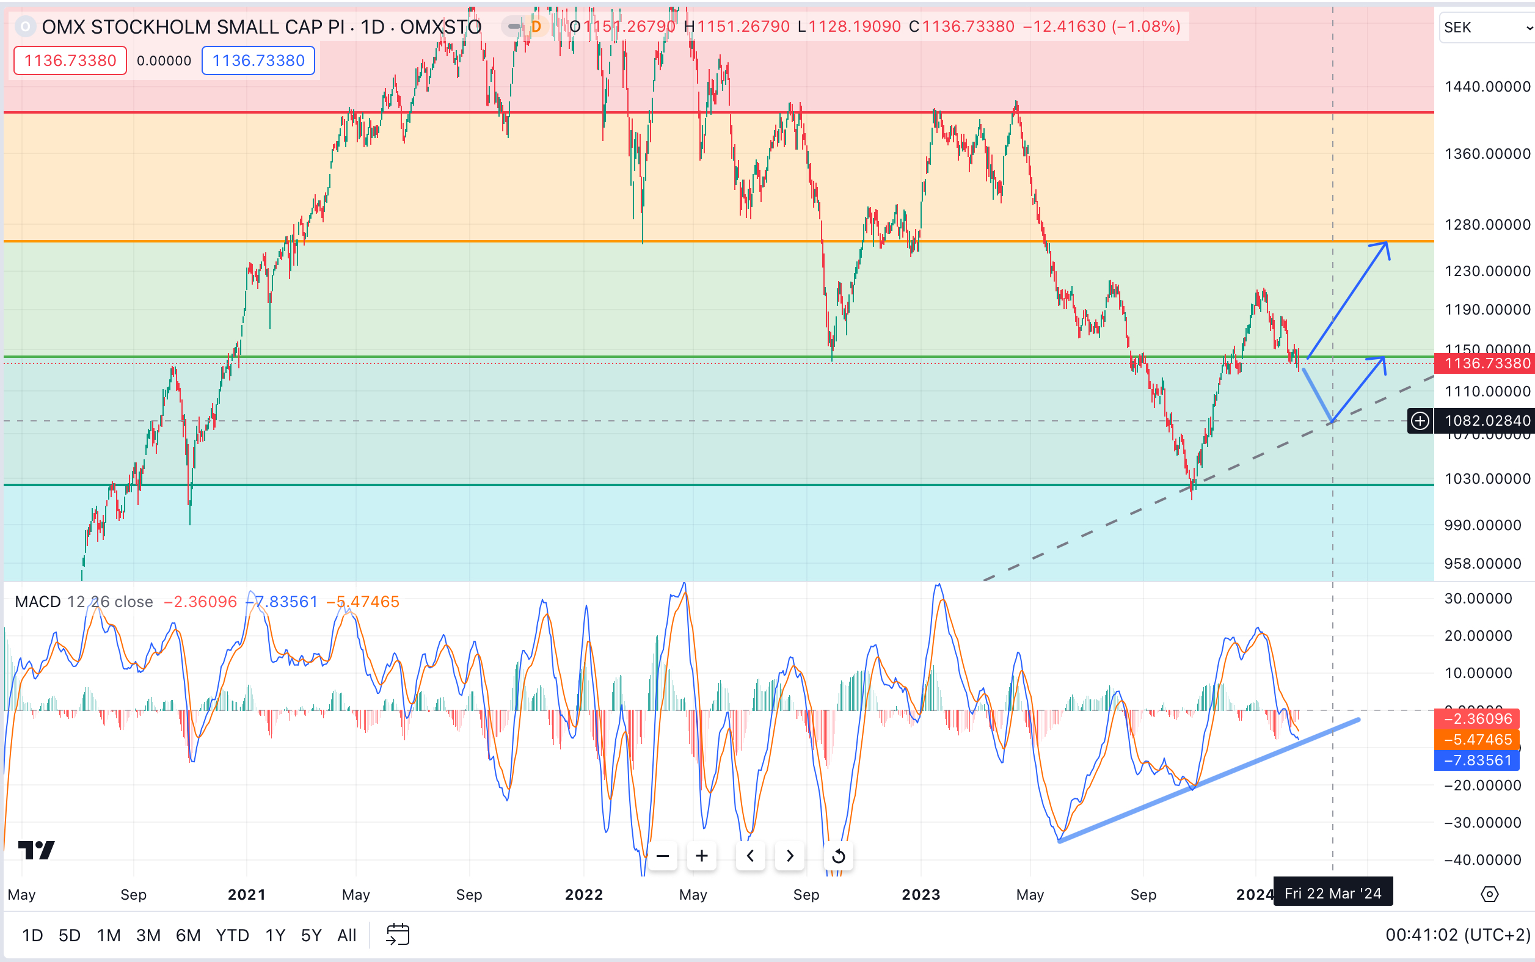
Task: Click the TradingView logo
Action: [x=36, y=850]
